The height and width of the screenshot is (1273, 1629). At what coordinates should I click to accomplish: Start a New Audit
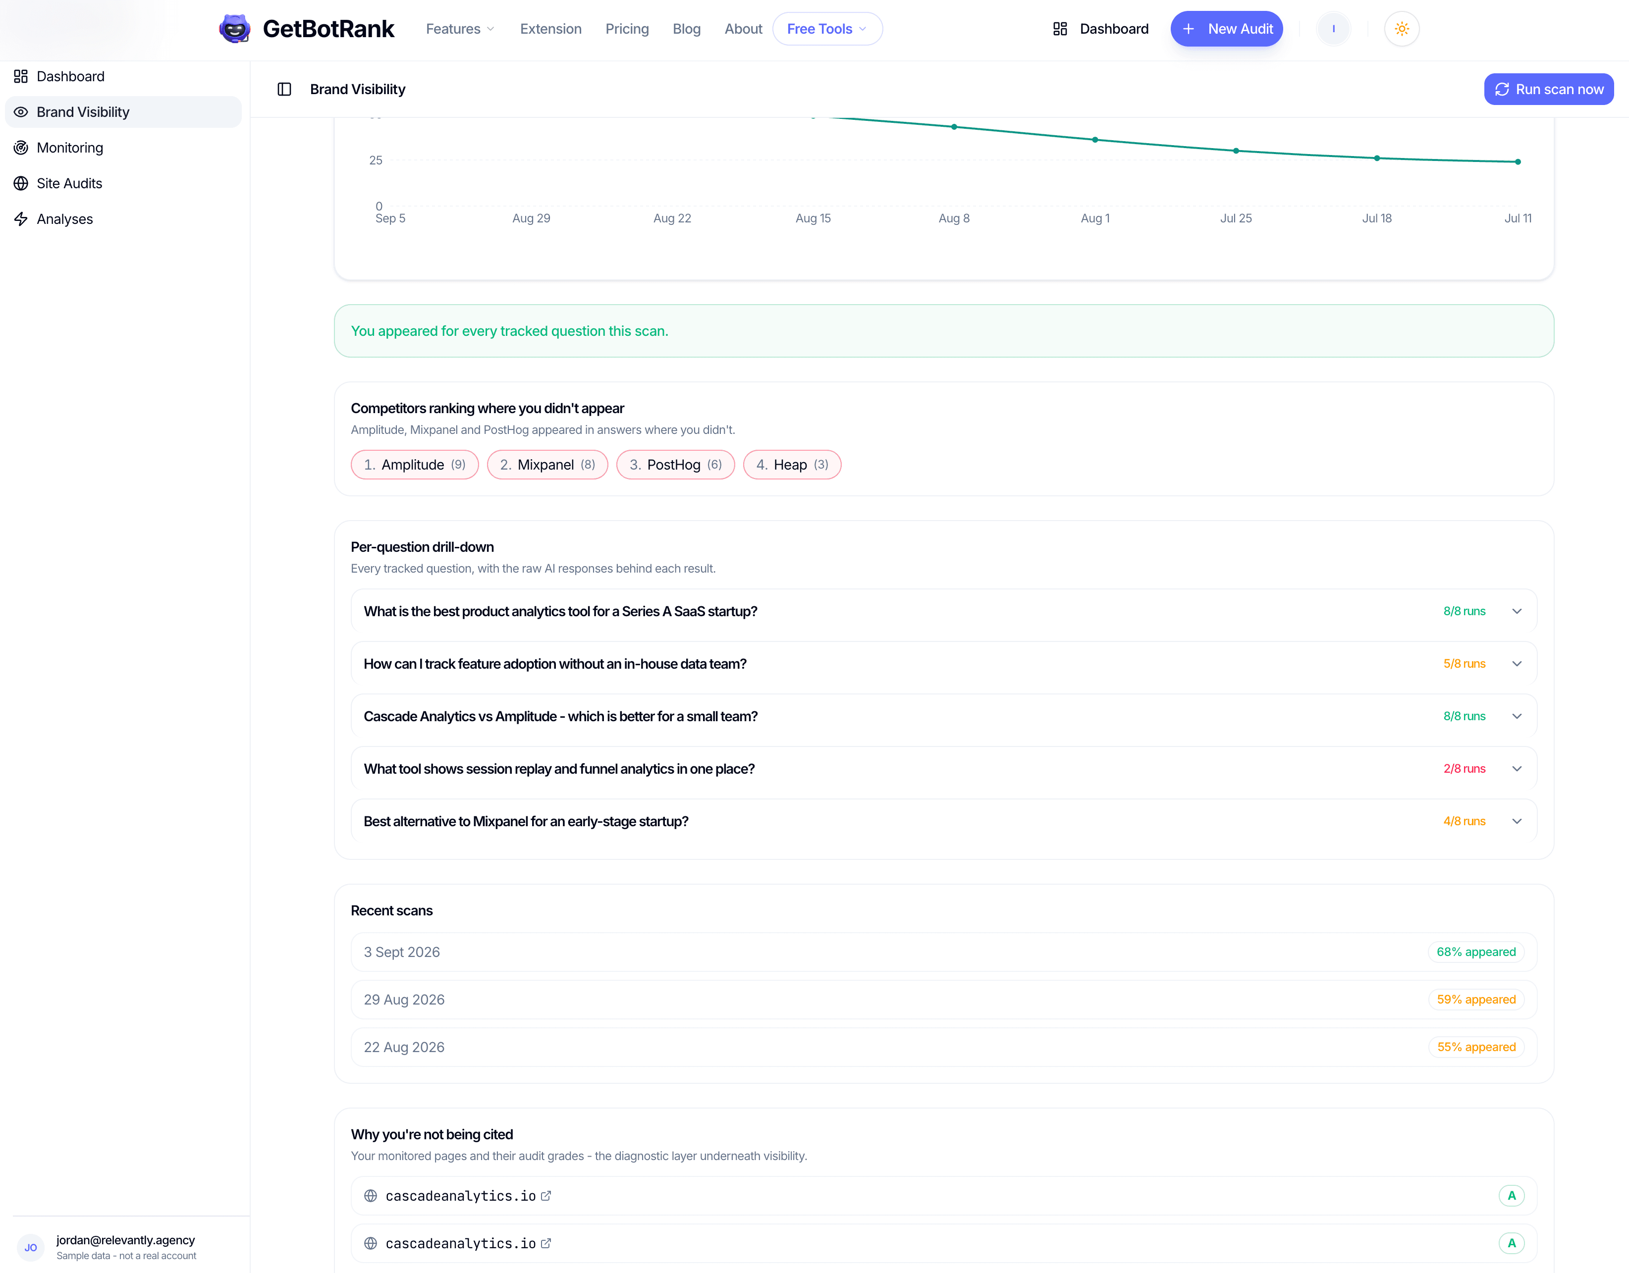[1226, 29]
